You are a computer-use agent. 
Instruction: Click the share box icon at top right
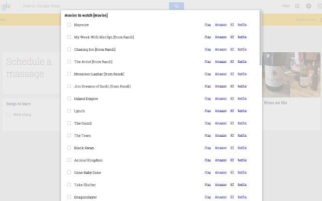320,6
